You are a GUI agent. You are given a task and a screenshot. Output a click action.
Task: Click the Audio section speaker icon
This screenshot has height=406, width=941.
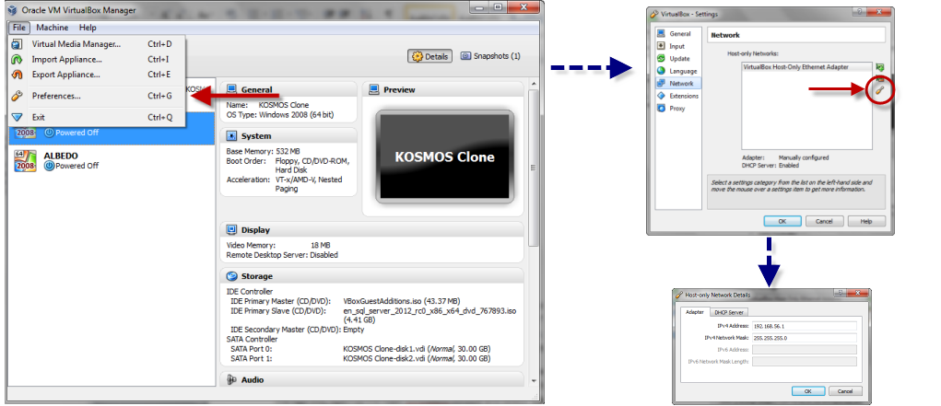coord(231,379)
